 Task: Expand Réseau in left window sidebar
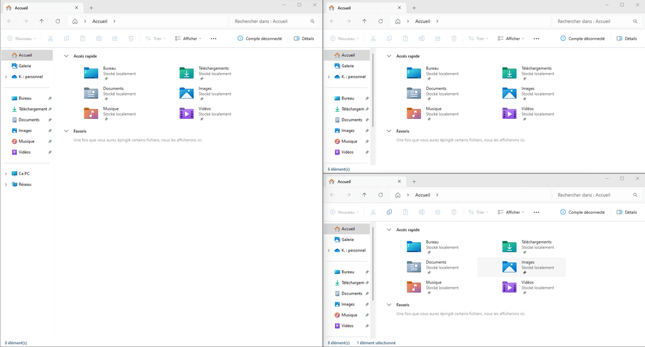(6, 184)
